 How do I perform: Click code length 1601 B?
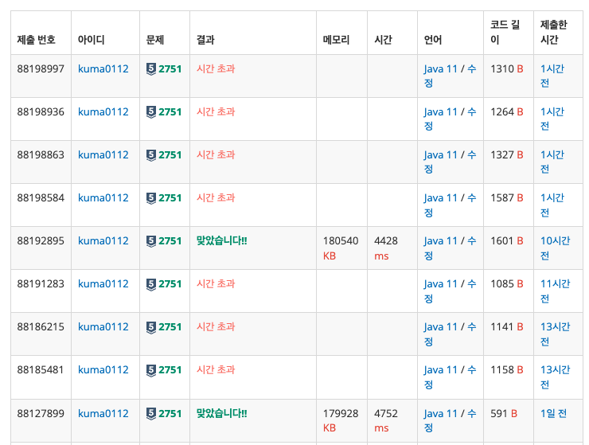pos(507,240)
